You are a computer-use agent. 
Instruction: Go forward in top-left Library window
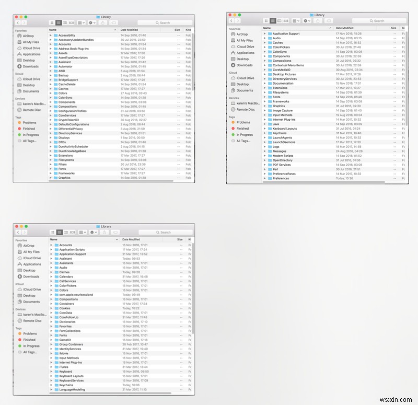point(24,23)
